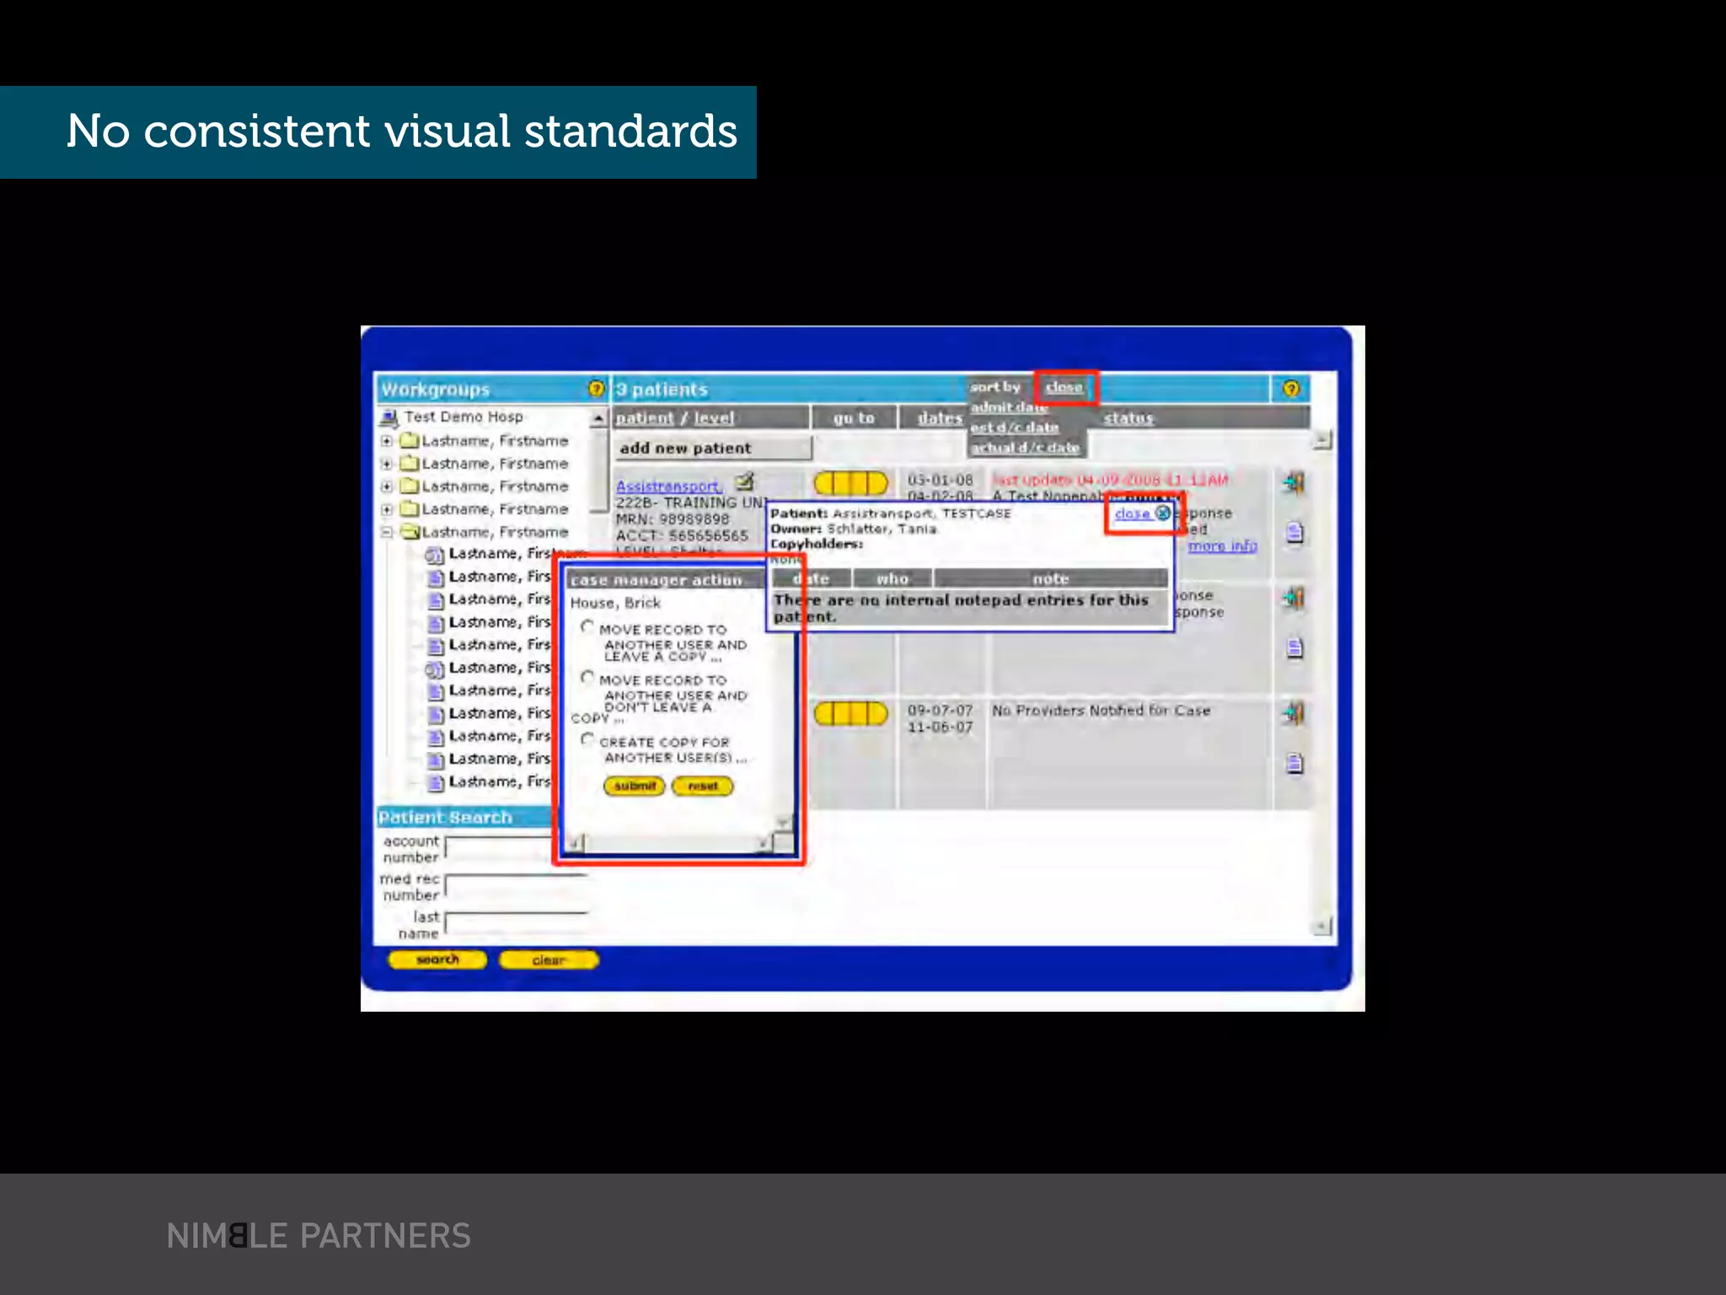Open the more info link
Screen dimensions: 1726x1295
click(x=1221, y=546)
